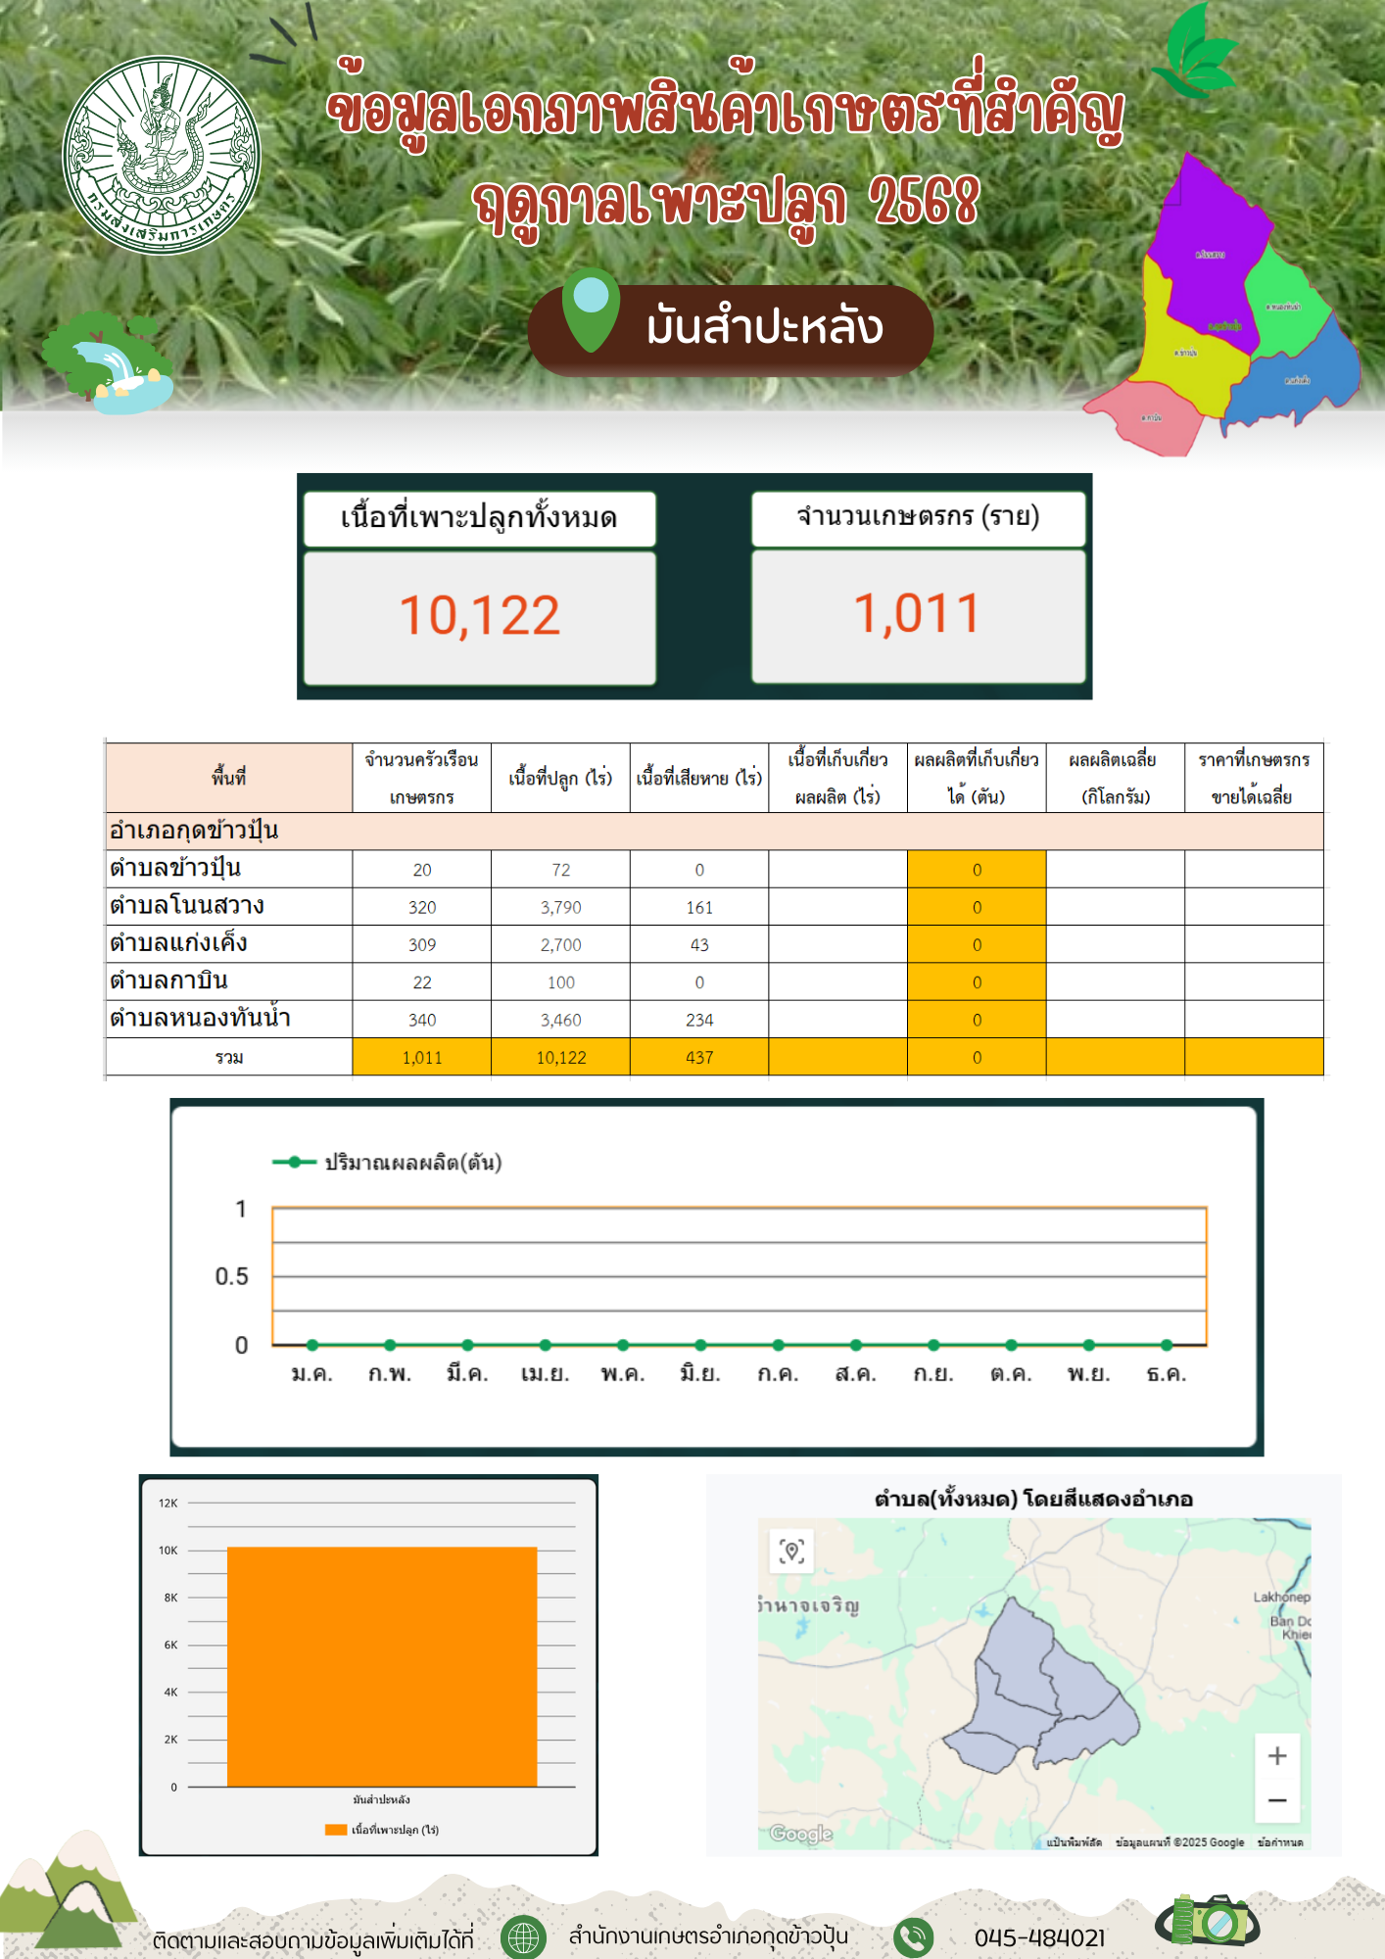The height and width of the screenshot is (1959, 1385).
Task: Click the Google logo on the map
Action: pos(800,1834)
